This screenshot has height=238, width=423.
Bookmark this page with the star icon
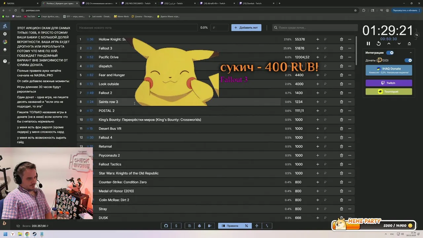[355, 10]
